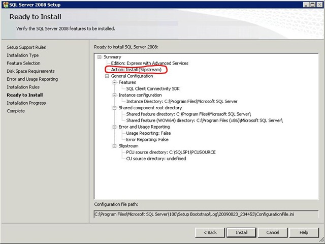Image resolution: width=325 pixels, height=244 pixels.
Task: Select 'Usage Reporting: False' row
Action: [x=148, y=133]
